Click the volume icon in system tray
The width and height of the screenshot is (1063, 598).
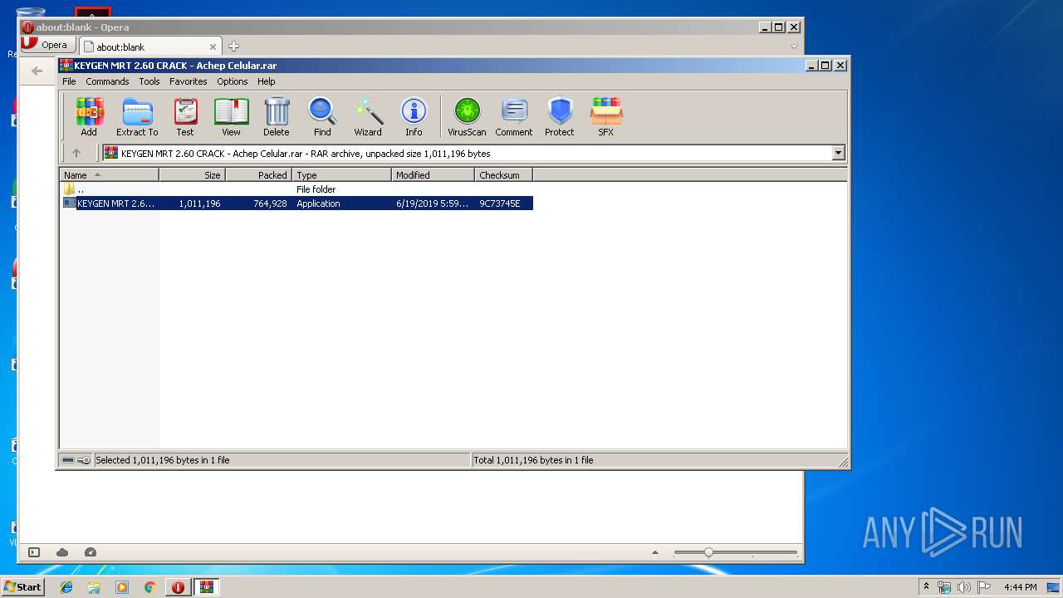point(963,587)
